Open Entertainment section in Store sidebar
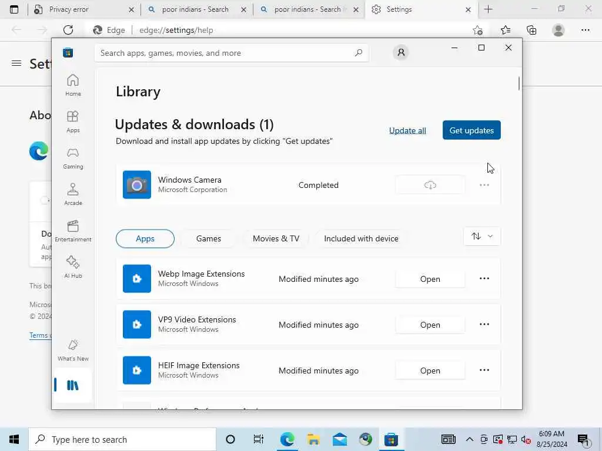The height and width of the screenshot is (451, 602). click(73, 231)
